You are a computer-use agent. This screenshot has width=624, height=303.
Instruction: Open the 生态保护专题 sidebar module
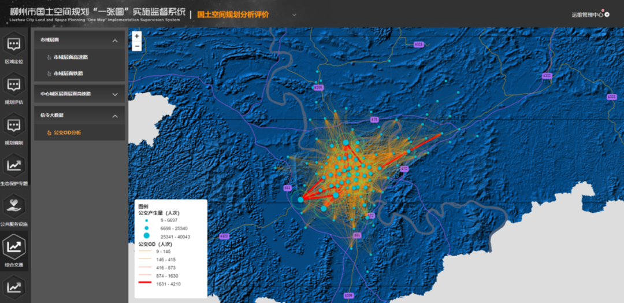coord(14,169)
